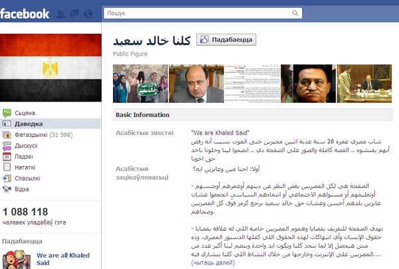The height and width of the screenshot is (269, 399).
Task: Open the We are all Khaled Said link
Action: tap(63, 259)
